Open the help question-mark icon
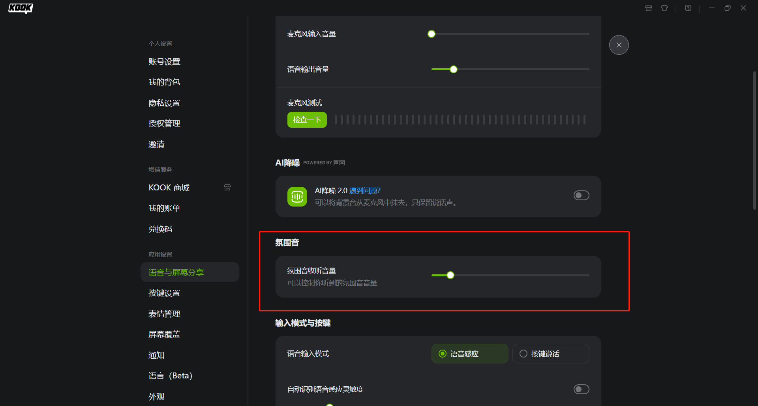 (x=688, y=8)
